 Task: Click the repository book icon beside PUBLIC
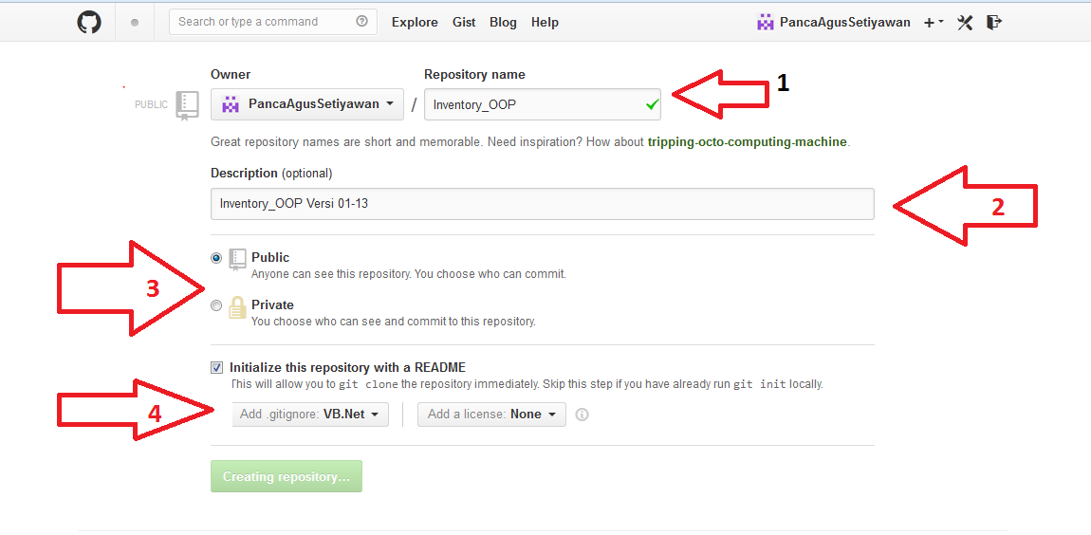coord(187,105)
